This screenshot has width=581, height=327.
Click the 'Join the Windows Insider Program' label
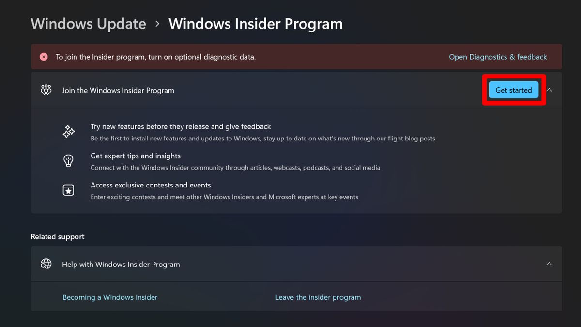(118, 90)
